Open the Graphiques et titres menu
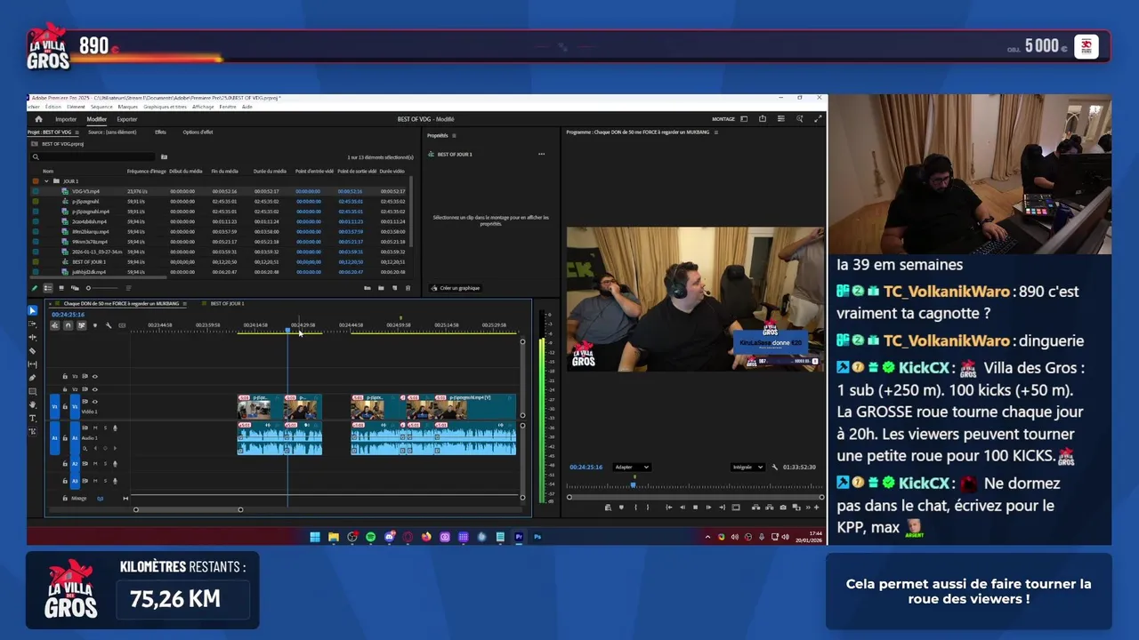 (x=165, y=107)
